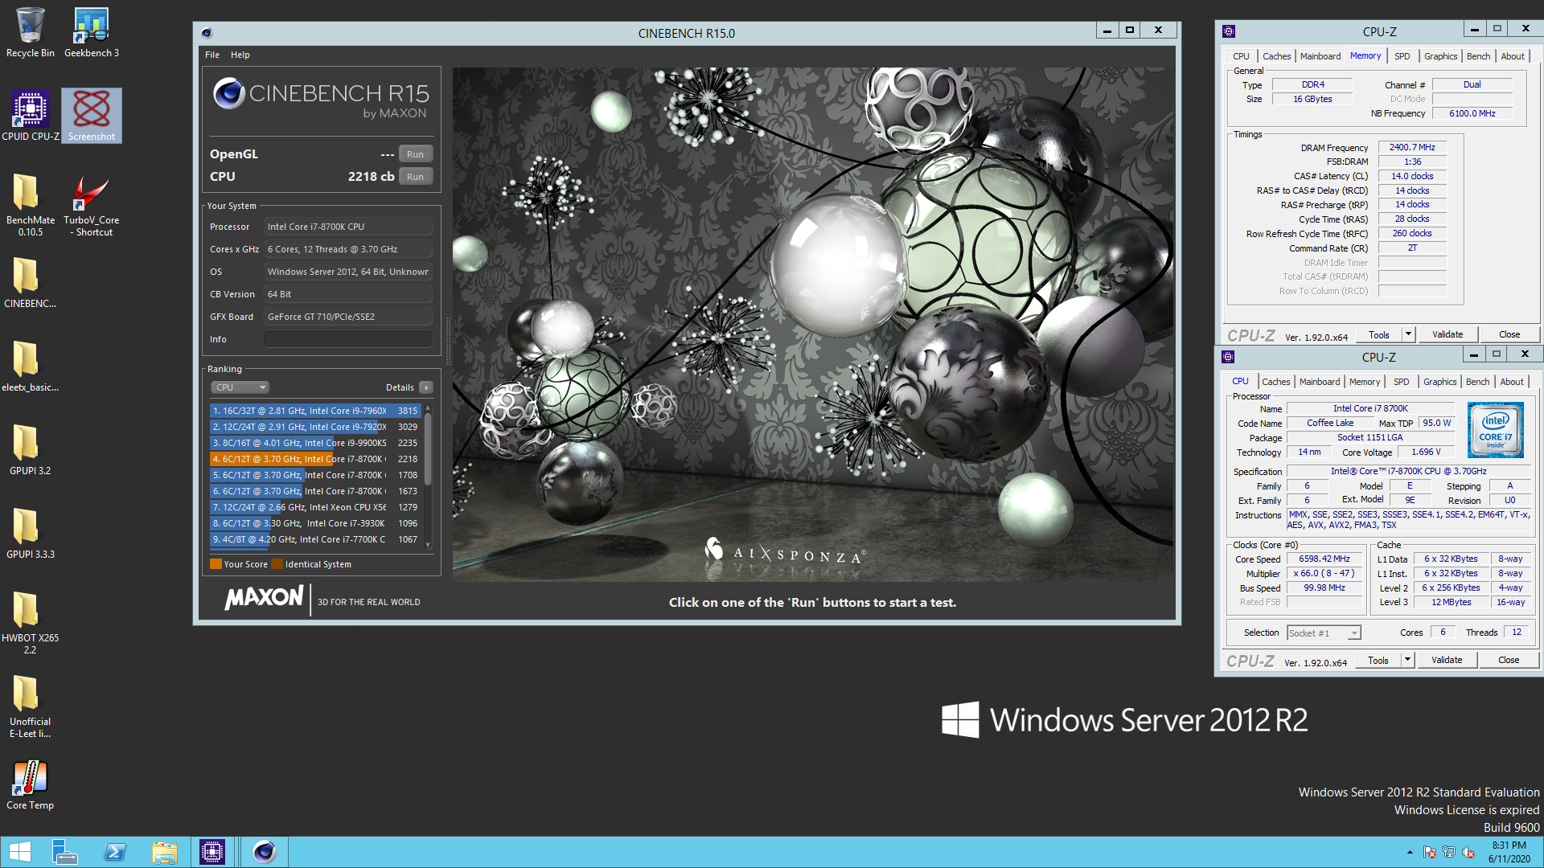Expand Tools dropdown arrow in upper CPU-Z
The width and height of the screenshot is (1544, 868).
click(x=1408, y=334)
